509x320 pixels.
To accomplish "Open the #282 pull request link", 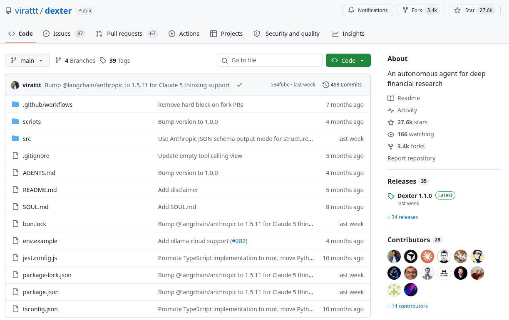I will [239, 241].
